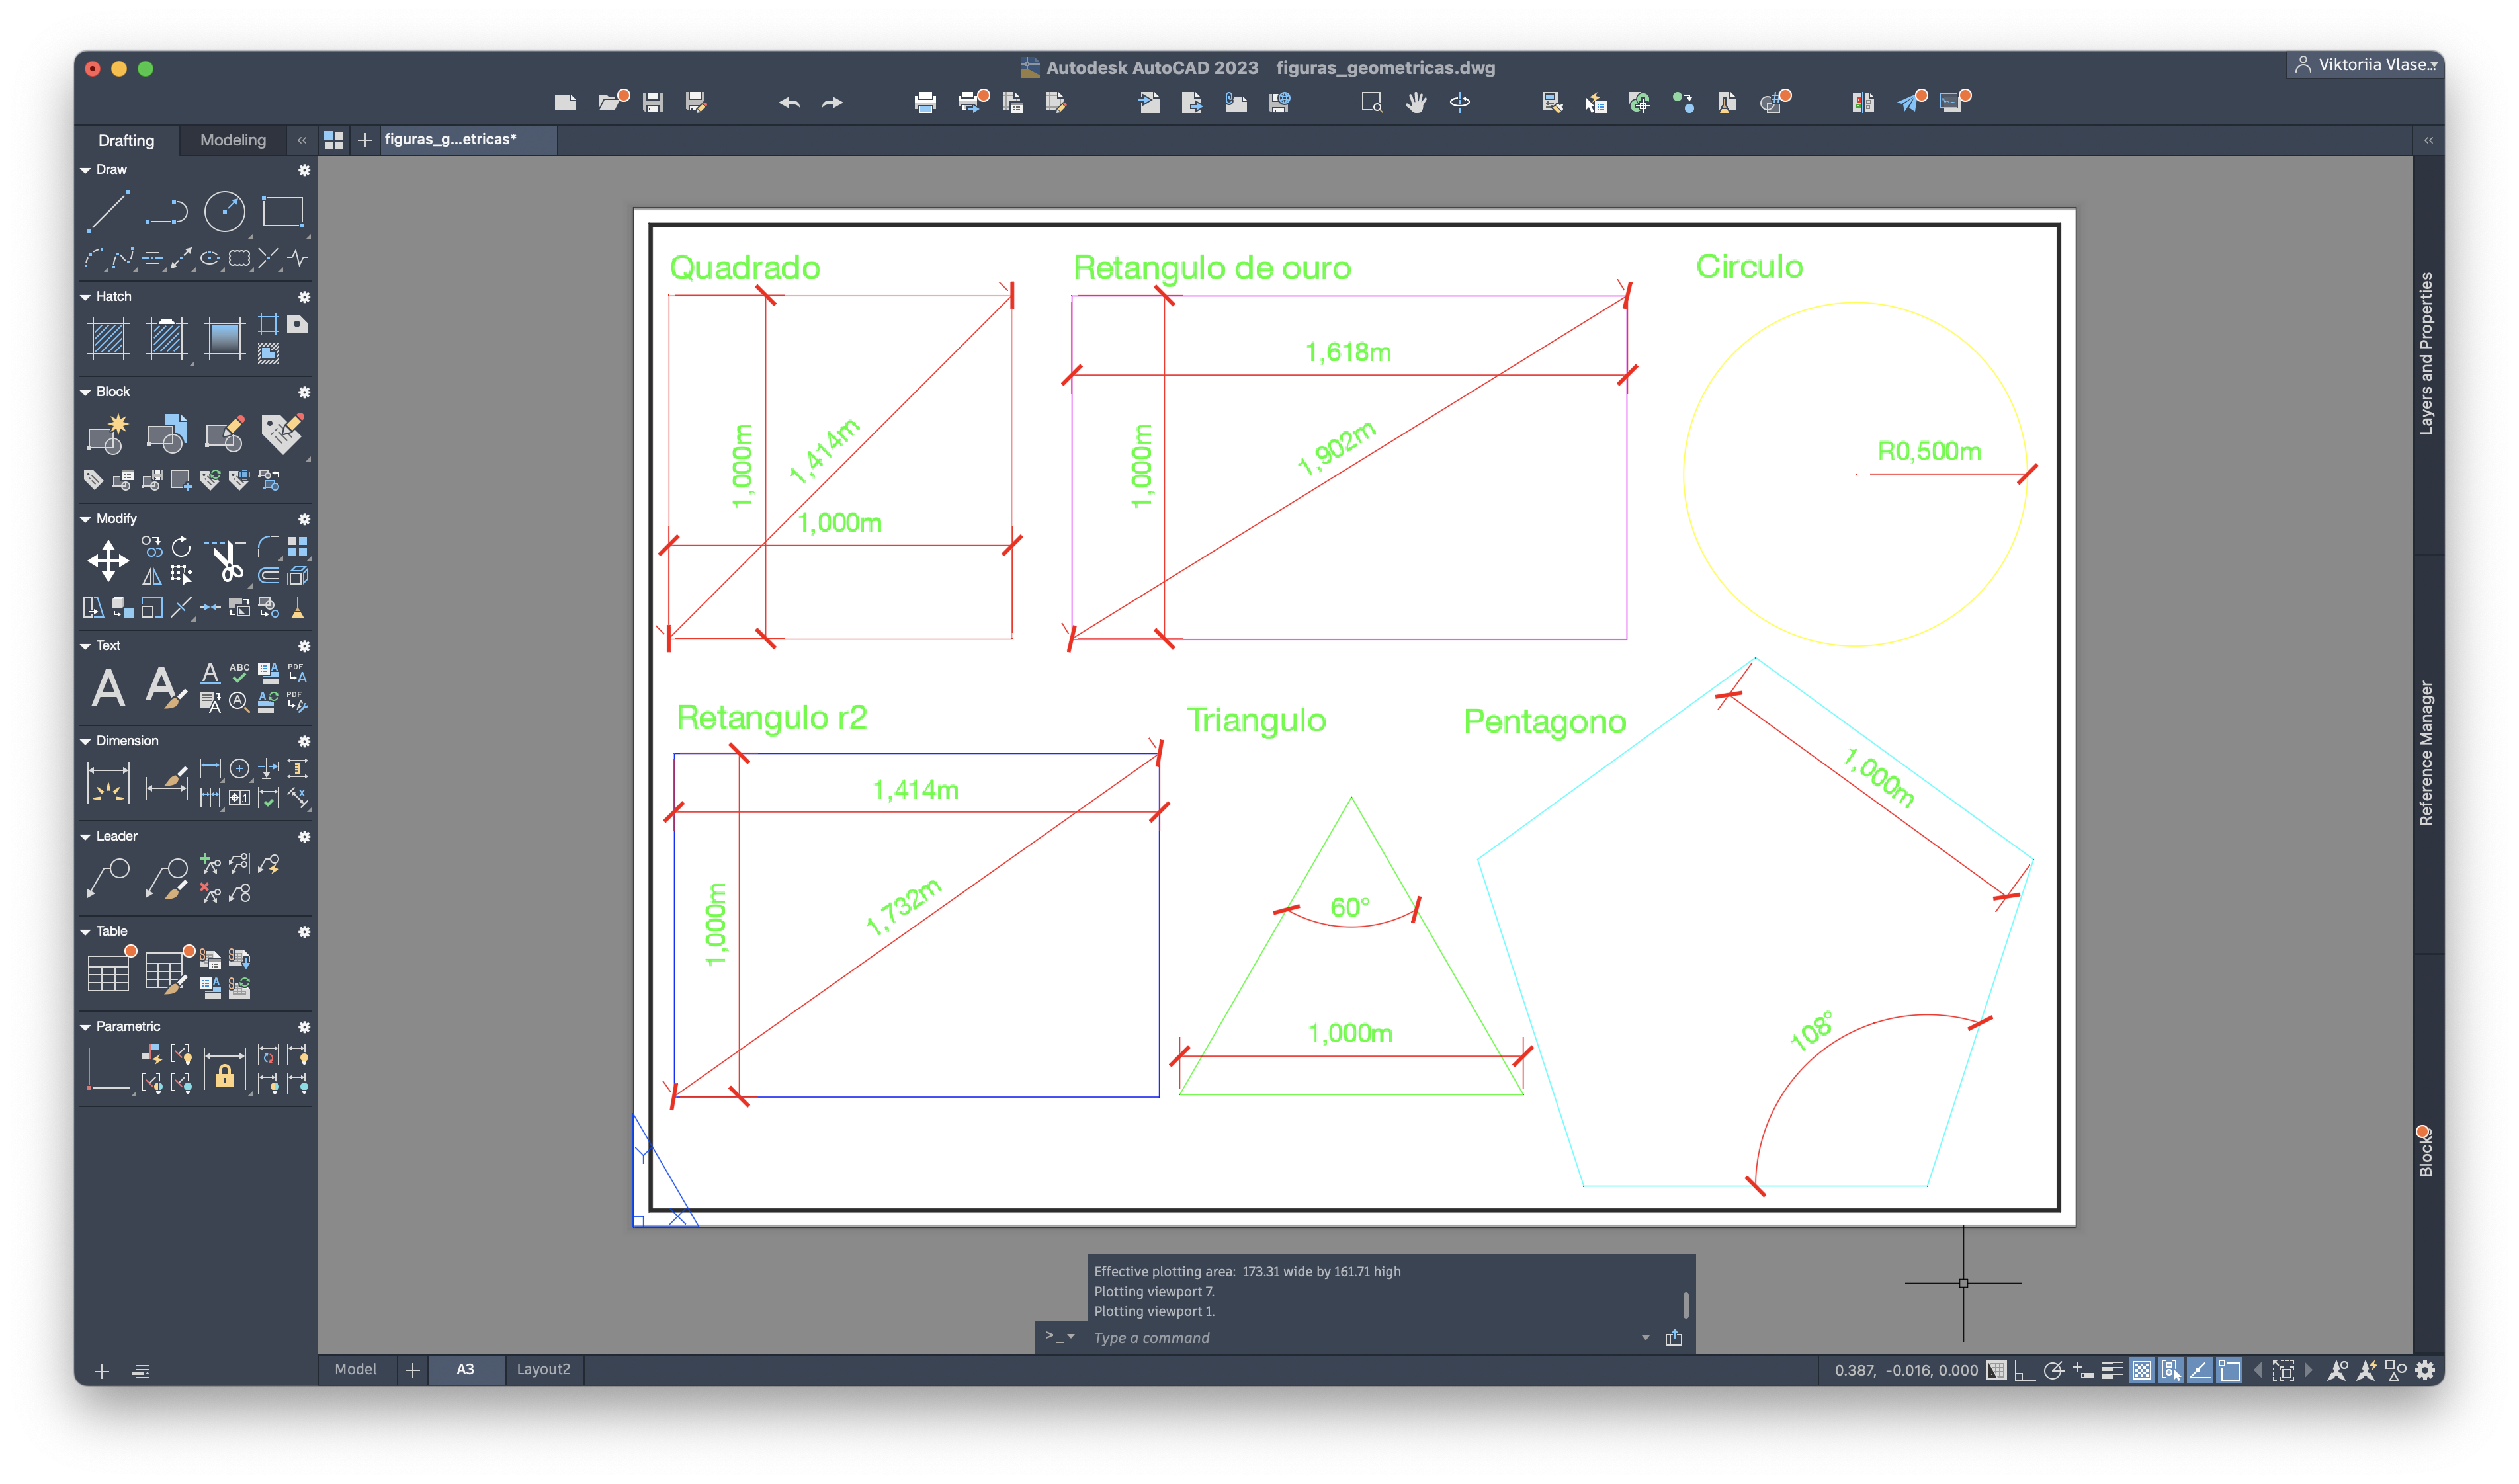Open the command line history dropdown

1645,1338
